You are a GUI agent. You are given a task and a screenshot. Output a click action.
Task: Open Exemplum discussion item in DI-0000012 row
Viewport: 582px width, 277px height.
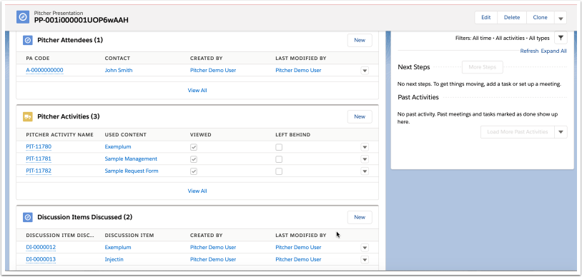(x=118, y=247)
